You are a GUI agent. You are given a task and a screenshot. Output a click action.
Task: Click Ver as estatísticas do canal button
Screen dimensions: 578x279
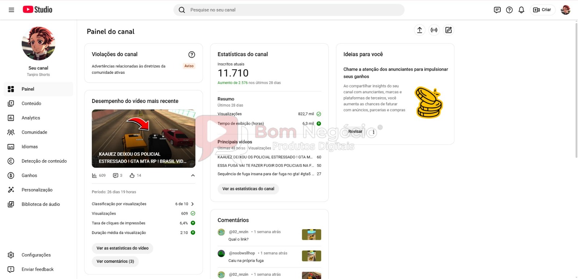(x=248, y=189)
